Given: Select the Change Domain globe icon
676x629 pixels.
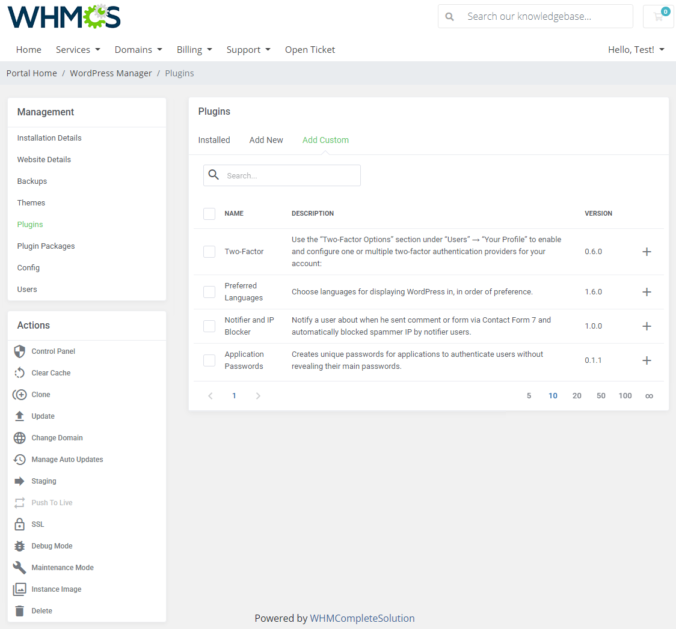Looking at the screenshot, I should [19, 437].
